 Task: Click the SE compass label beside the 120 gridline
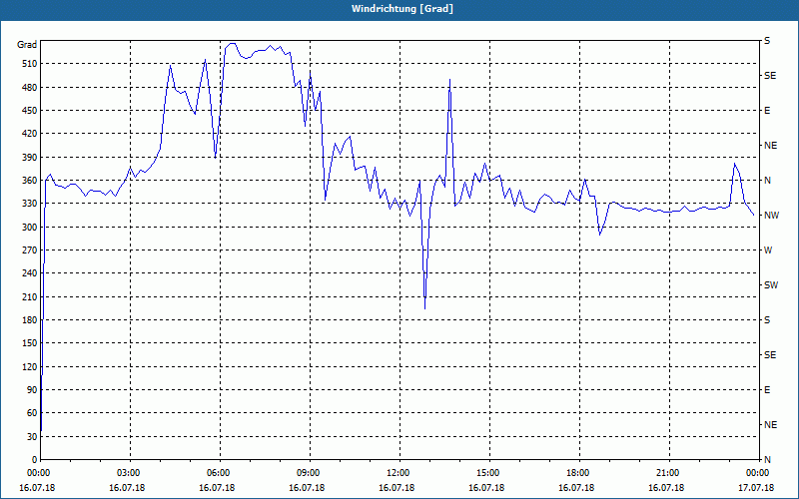[x=770, y=355]
